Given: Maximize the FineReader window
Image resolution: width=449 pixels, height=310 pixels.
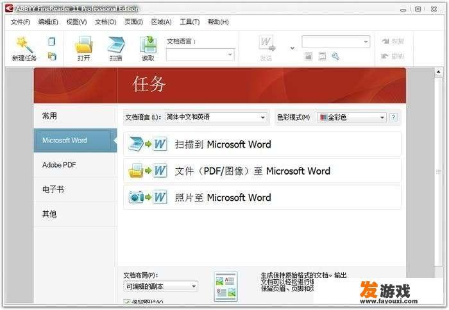Looking at the screenshot, I should click(418, 9).
